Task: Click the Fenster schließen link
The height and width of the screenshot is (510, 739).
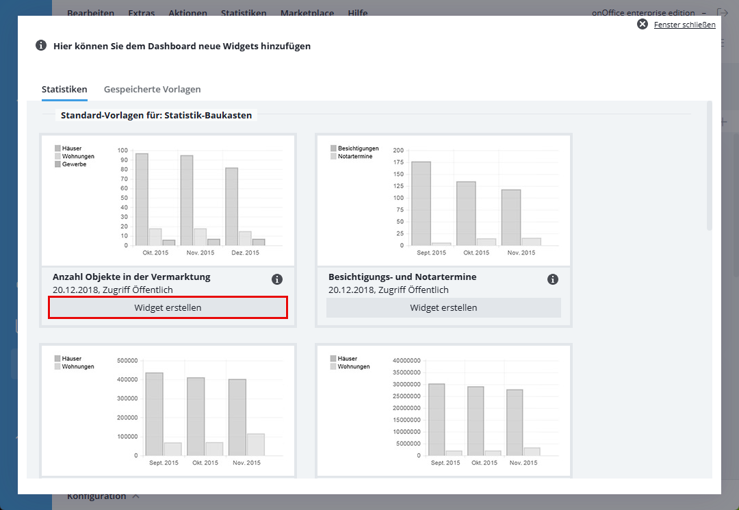Action: point(684,25)
